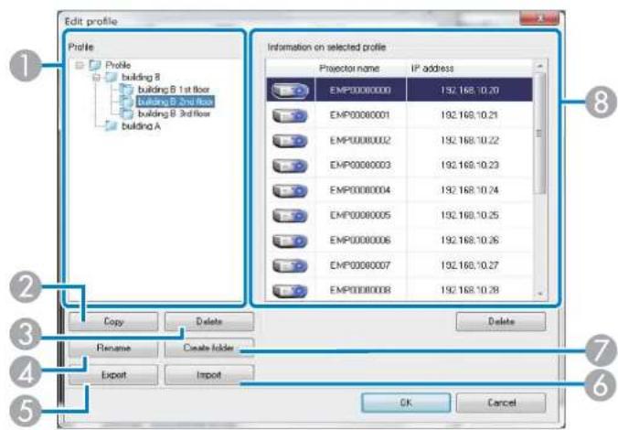
Task: Confirm the dialog with OK
Action: (x=406, y=403)
